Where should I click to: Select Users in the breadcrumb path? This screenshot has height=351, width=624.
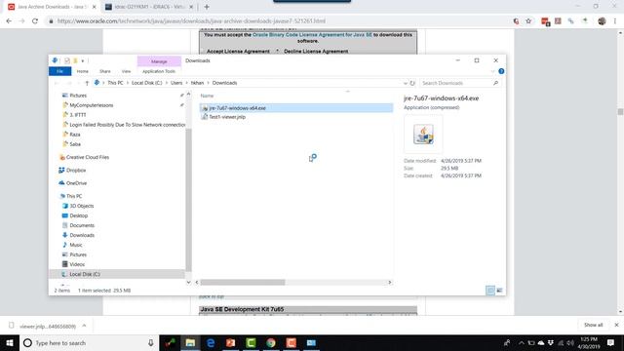176,83
